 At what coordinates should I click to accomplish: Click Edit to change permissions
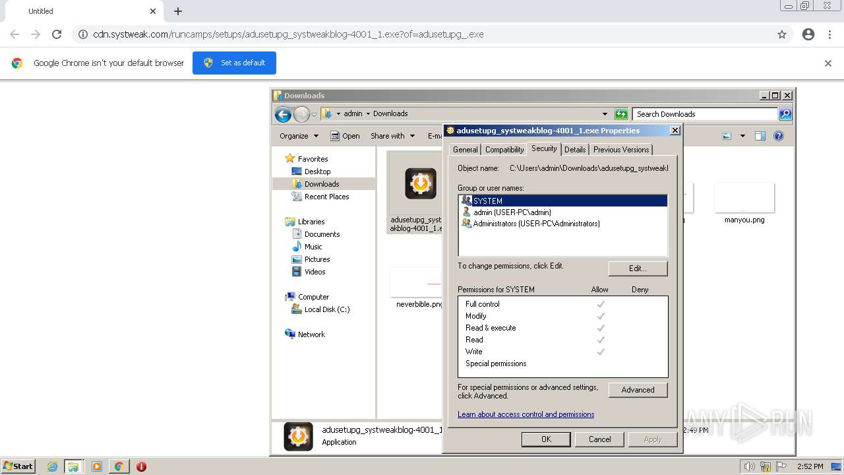point(638,269)
